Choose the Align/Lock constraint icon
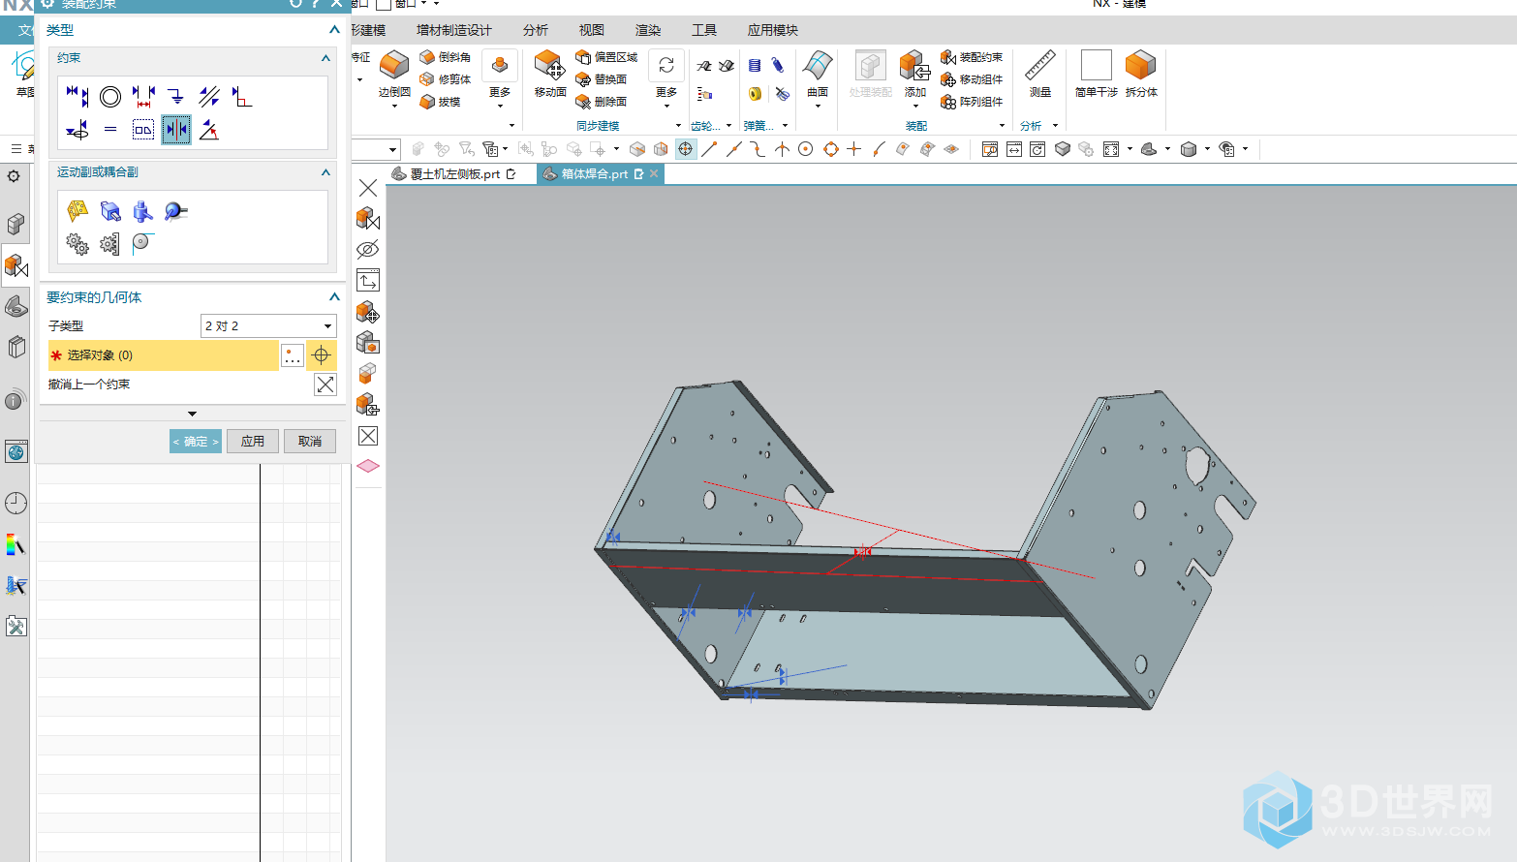 (77, 130)
